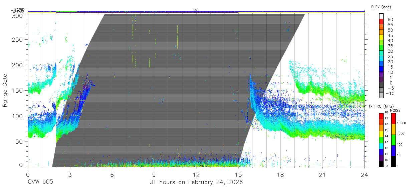Click the '14' label on the TX FRQ colorbar
The width and height of the screenshot is (410, 189).
(x=386, y=136)
